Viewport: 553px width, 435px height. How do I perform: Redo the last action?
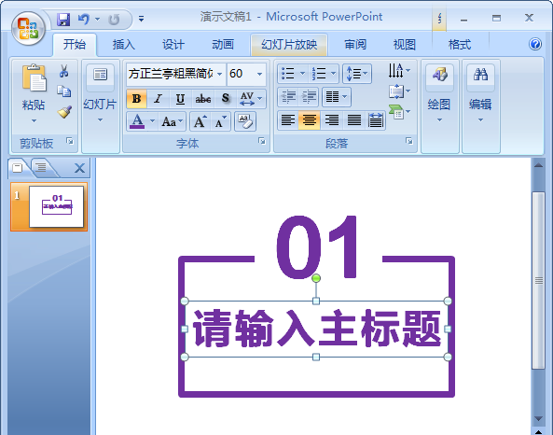tap(114, 19)
